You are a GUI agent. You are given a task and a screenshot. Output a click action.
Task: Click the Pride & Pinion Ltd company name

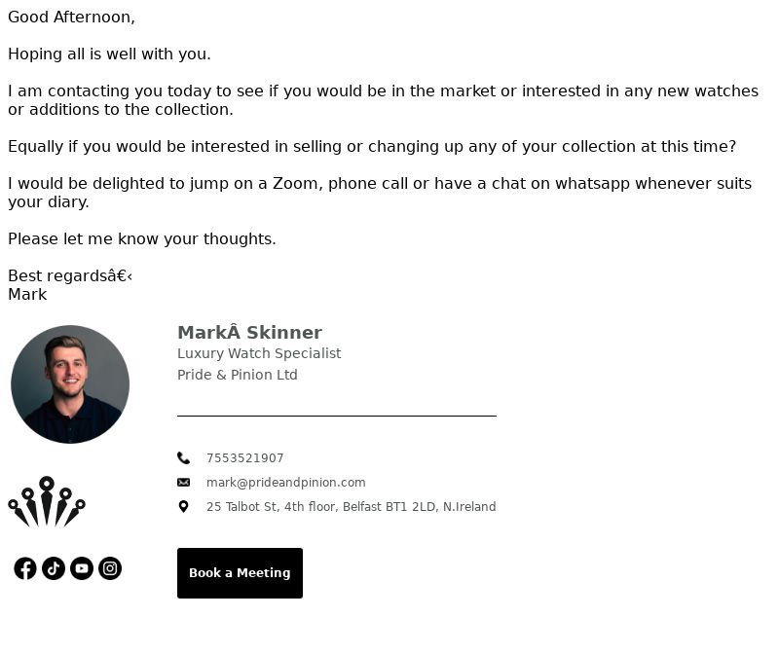coord(238,375)
